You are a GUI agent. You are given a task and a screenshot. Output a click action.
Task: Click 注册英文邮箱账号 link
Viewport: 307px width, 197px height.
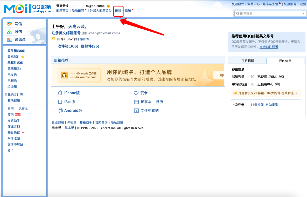tap(66, 33)
